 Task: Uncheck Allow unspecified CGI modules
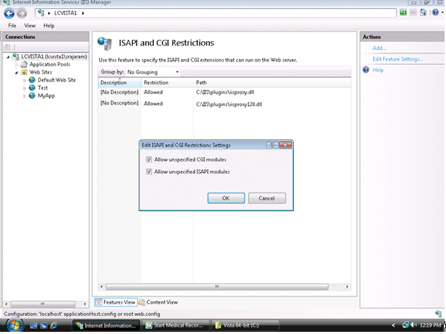click(149, 159)
